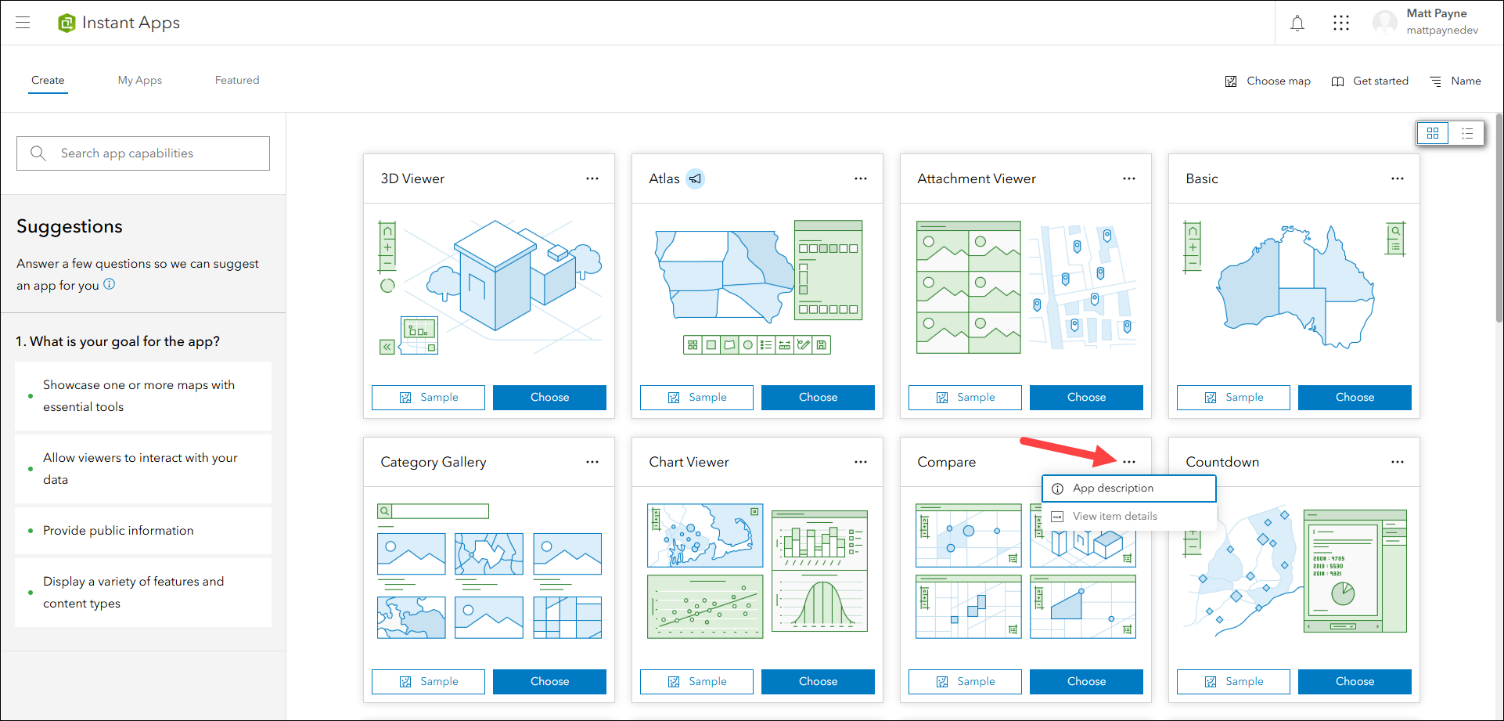1504x721 pixels.
Task: Open the Name sort dropdown
Action: [1455, 81]
